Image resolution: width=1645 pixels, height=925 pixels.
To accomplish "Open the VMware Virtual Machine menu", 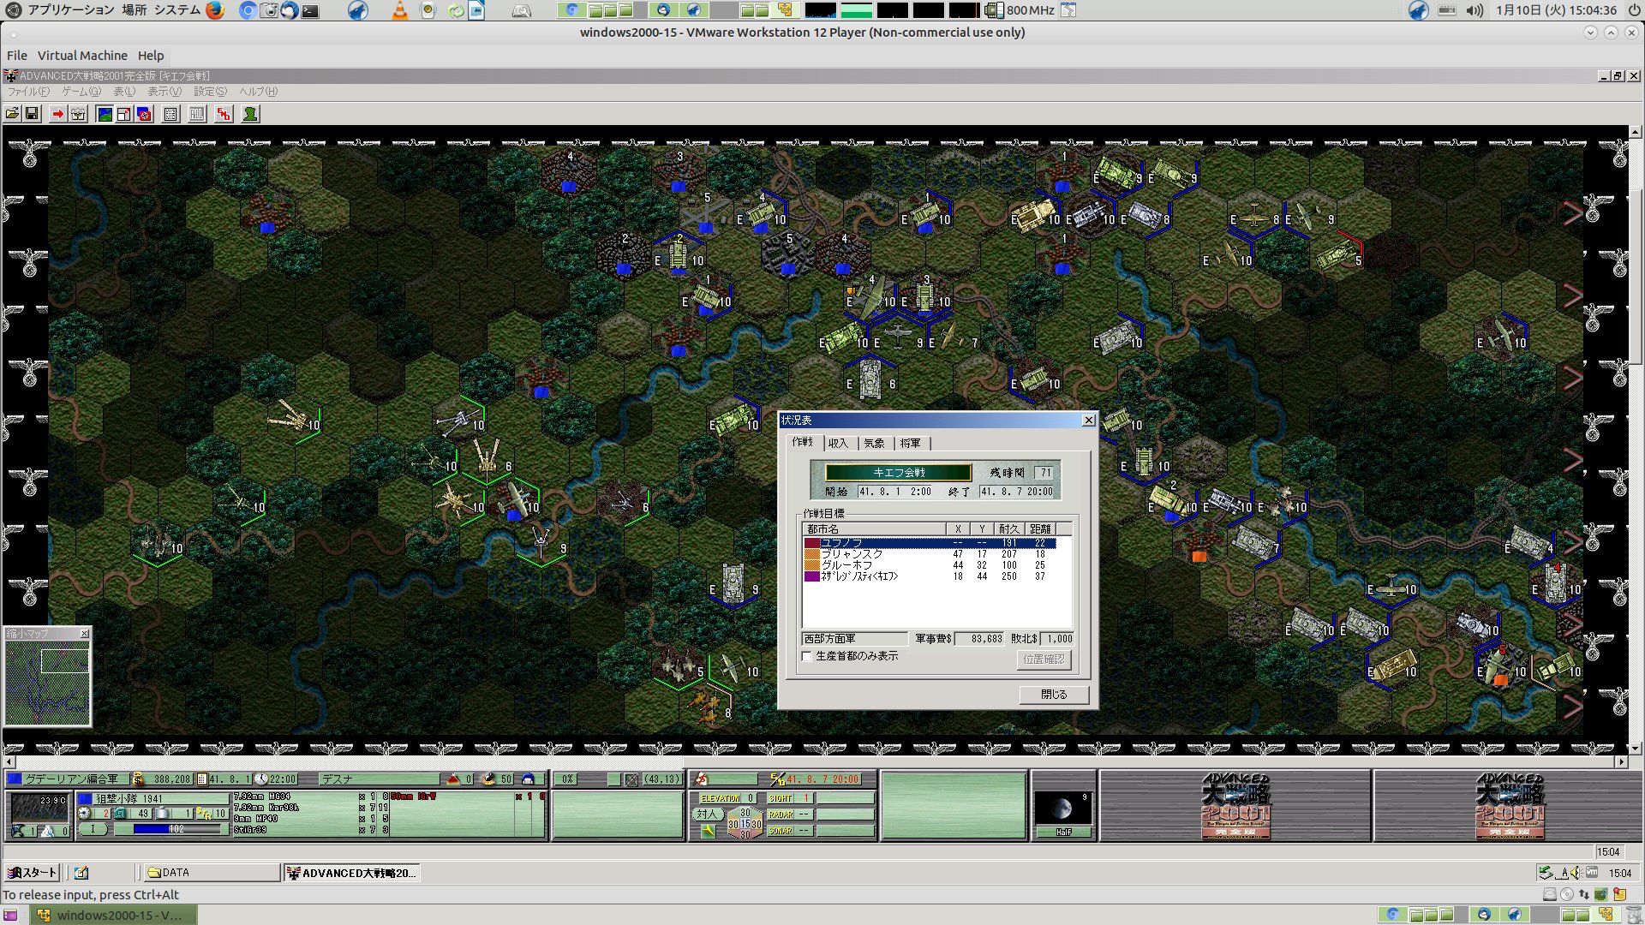I will click(82, 56).
